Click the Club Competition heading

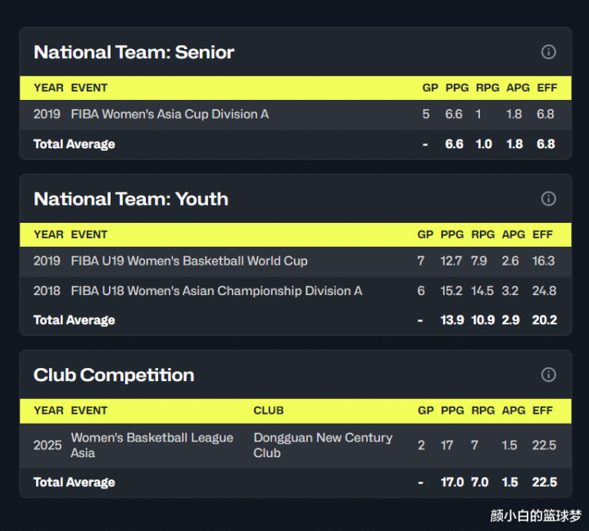point(114,375)
